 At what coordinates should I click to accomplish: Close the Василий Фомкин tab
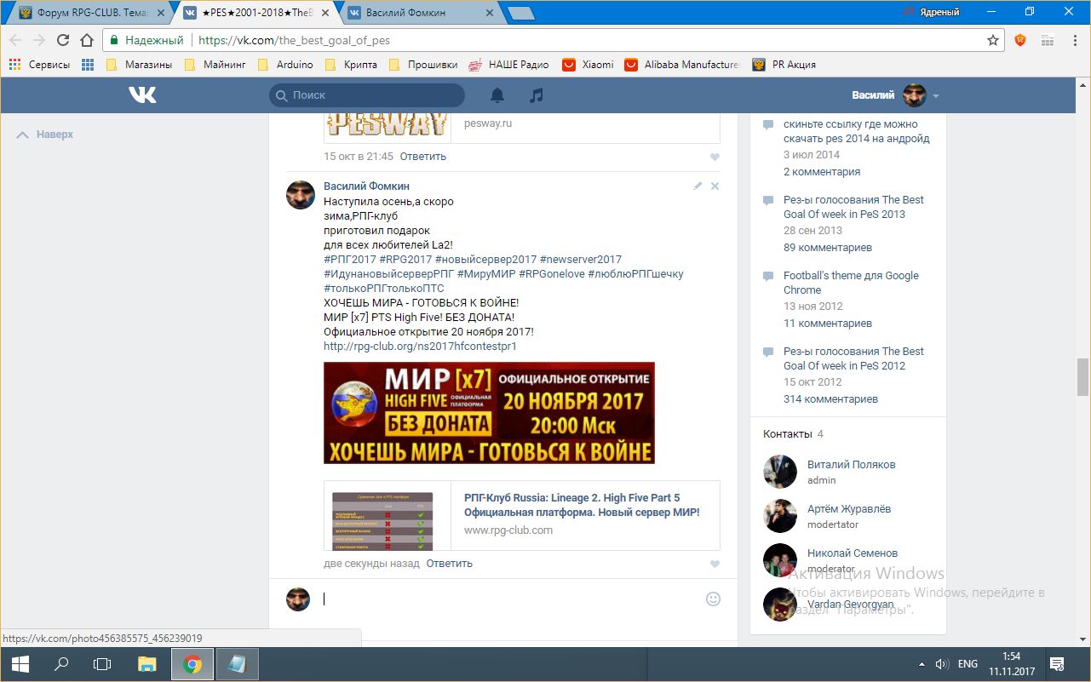(x=490, y=13)
